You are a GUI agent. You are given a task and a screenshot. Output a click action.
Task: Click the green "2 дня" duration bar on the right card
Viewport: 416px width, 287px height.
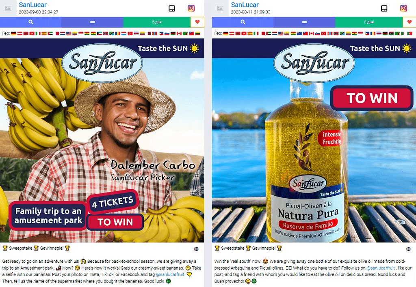369,22
